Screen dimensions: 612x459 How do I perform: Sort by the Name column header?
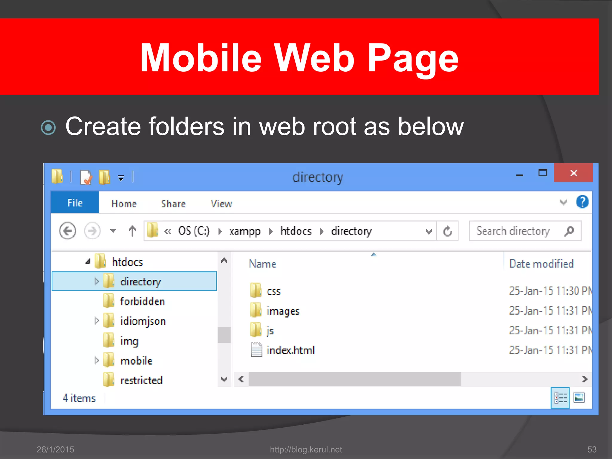(262, 264)
